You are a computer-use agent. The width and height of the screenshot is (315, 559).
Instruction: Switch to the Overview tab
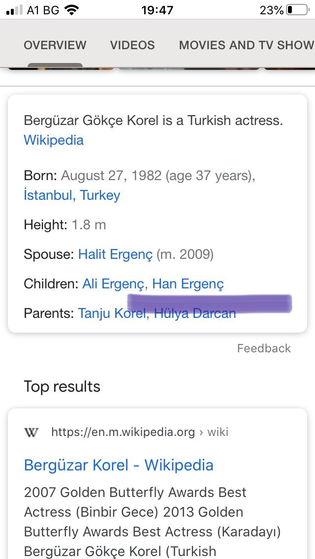pos(55,45)
